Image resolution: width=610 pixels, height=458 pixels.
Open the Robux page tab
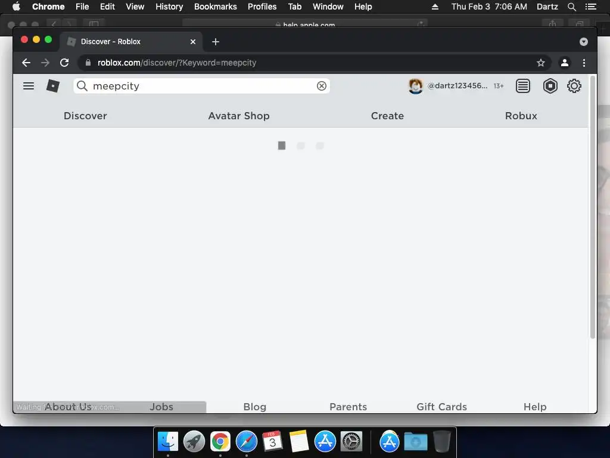pyautogui.click(x=521, y=116)
